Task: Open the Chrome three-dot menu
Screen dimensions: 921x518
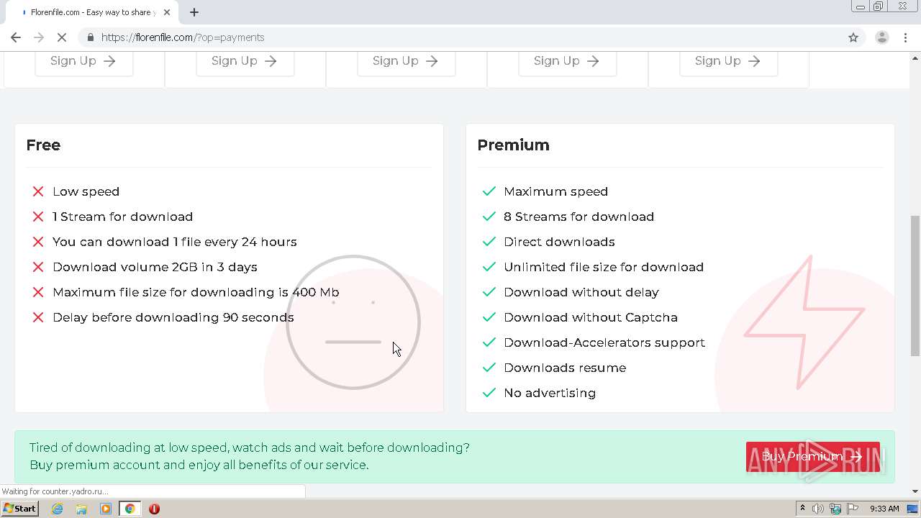Action: [x=905, y=37]
